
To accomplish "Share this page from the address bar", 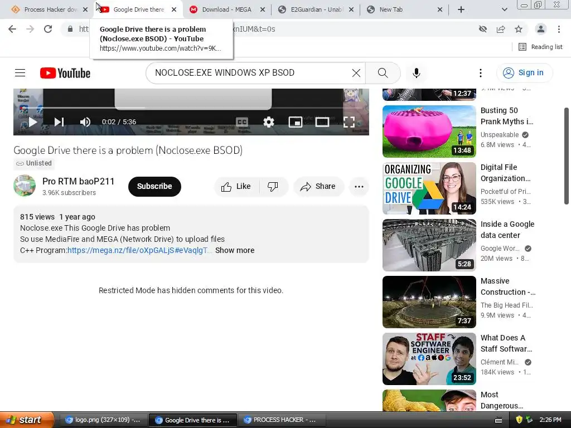I will coord(501,29).
